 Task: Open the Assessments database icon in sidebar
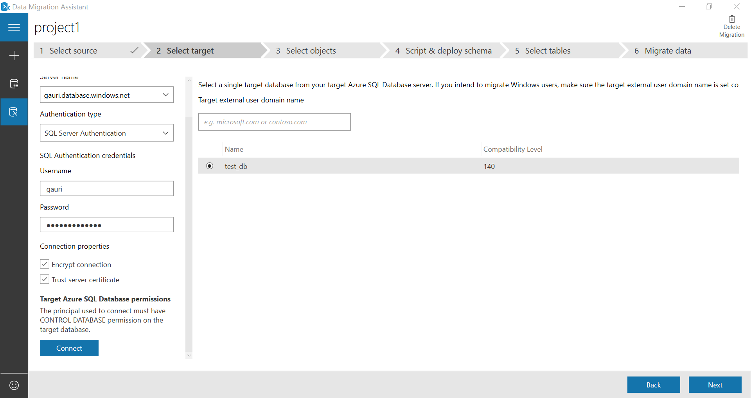(14, 84)
